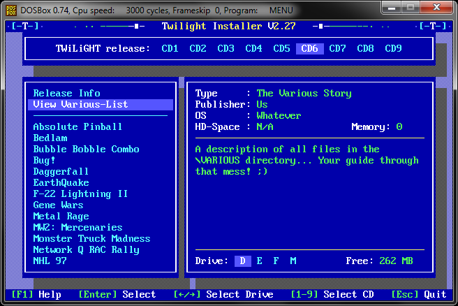458x306 pixels.
Task: Click the right [-T-] corner marker
Action: (x=433, y=27)
